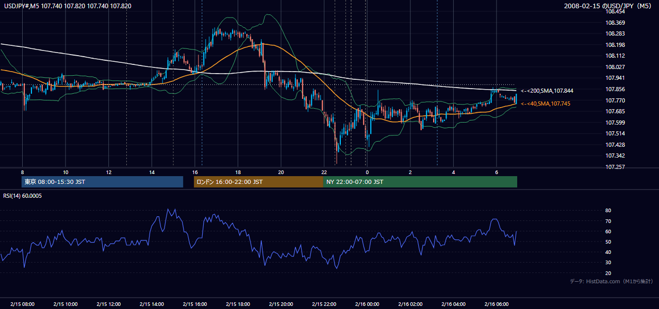The image size is (659, 309).
Task: Click the hour label 20 on time axis
Action: (x=281, y=172)
